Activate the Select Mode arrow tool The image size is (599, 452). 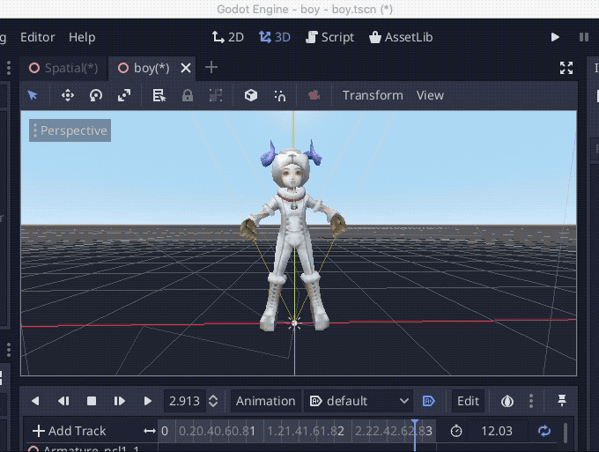tap(33, 95)
